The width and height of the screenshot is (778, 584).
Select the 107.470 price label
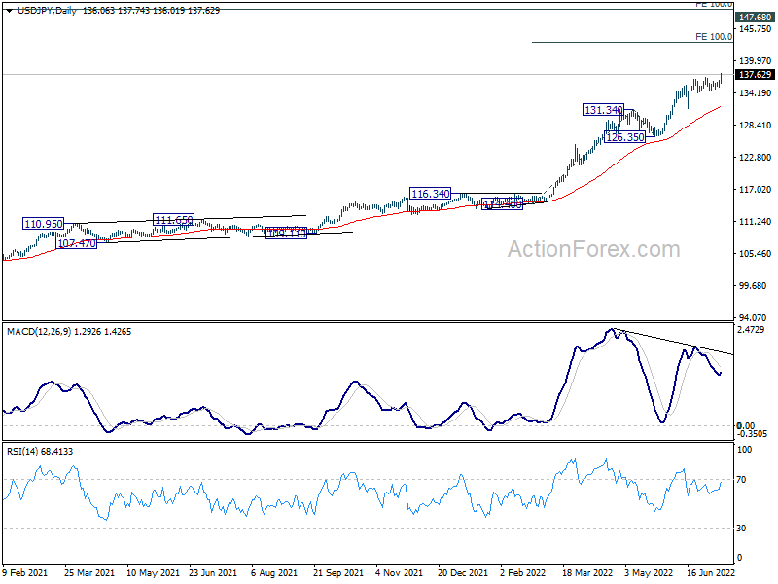77,243
